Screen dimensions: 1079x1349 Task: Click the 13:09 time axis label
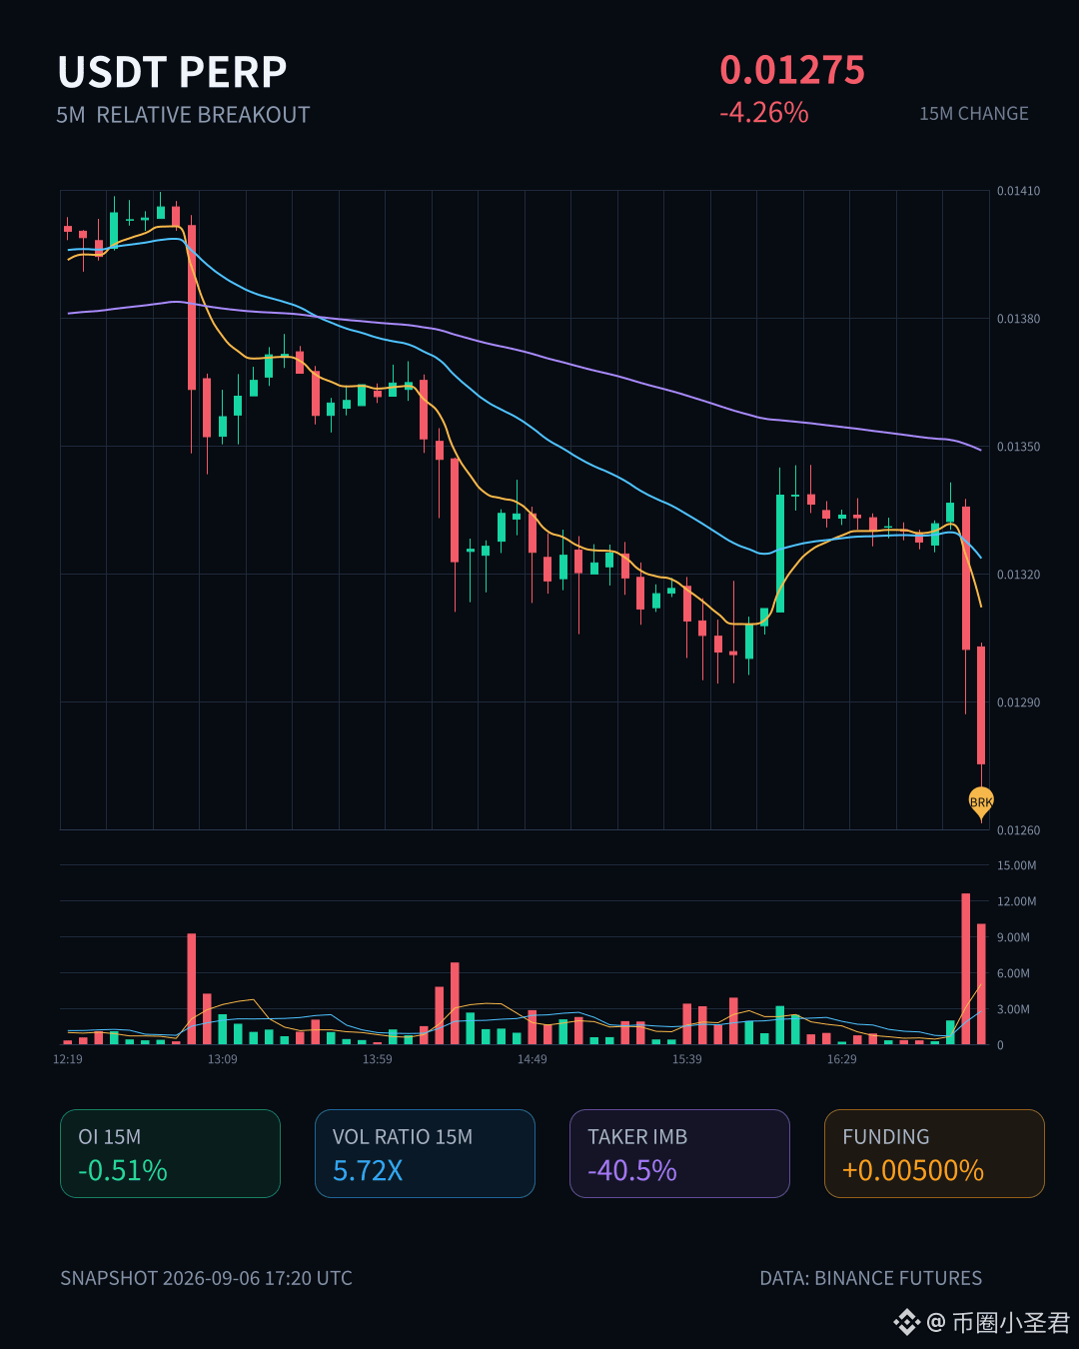pyautogui.click(x=223, y=1059)
